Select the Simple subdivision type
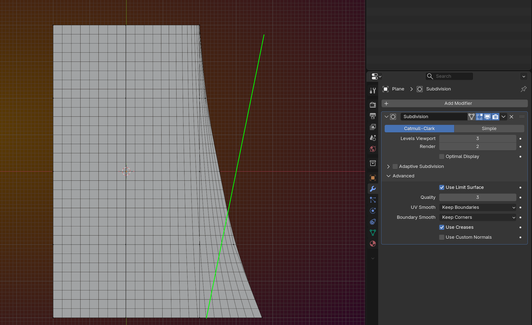The width and height of the screenshot is (532, 325). click(x=489, y=129)
